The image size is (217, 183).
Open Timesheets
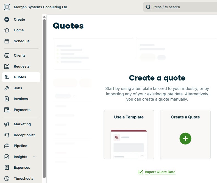[24, 178]
